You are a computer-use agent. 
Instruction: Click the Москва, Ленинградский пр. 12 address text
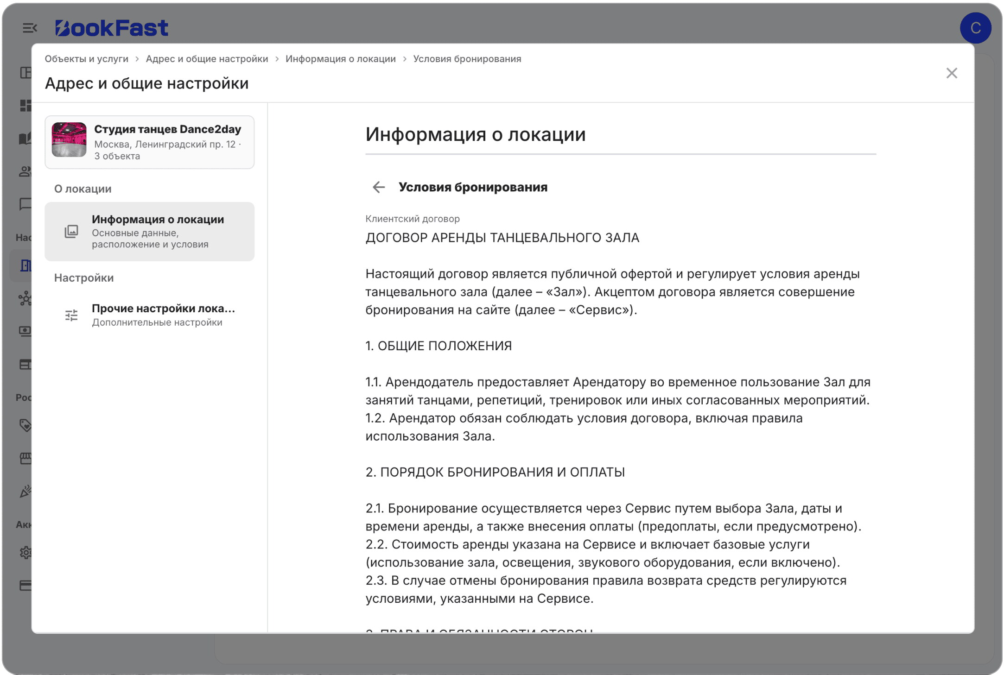pos(165,144)
